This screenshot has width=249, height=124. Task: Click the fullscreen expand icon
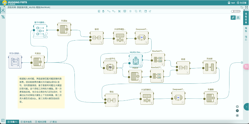(x=246, y=7)
